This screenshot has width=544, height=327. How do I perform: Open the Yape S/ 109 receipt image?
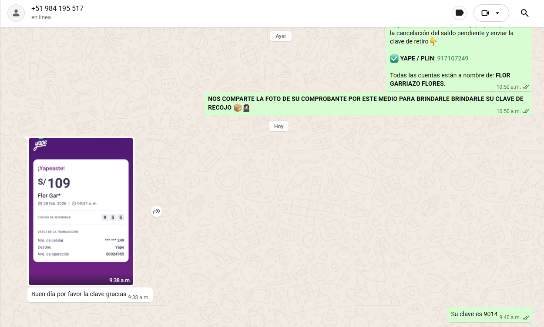pos(81,211)
